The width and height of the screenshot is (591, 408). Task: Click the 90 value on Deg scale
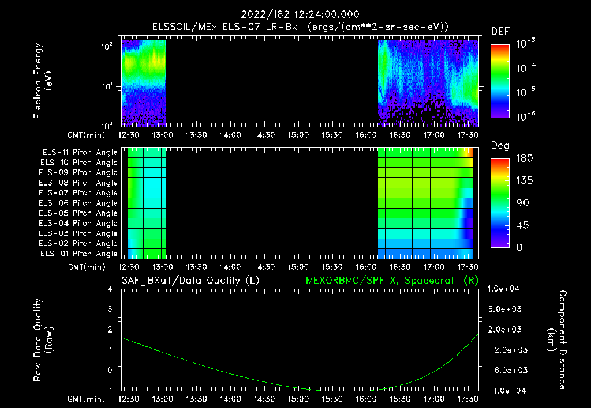[x=523, y=203]
